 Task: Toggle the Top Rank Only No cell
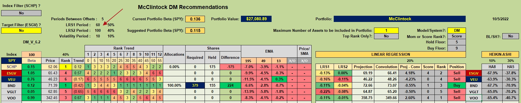coord(386,36)
